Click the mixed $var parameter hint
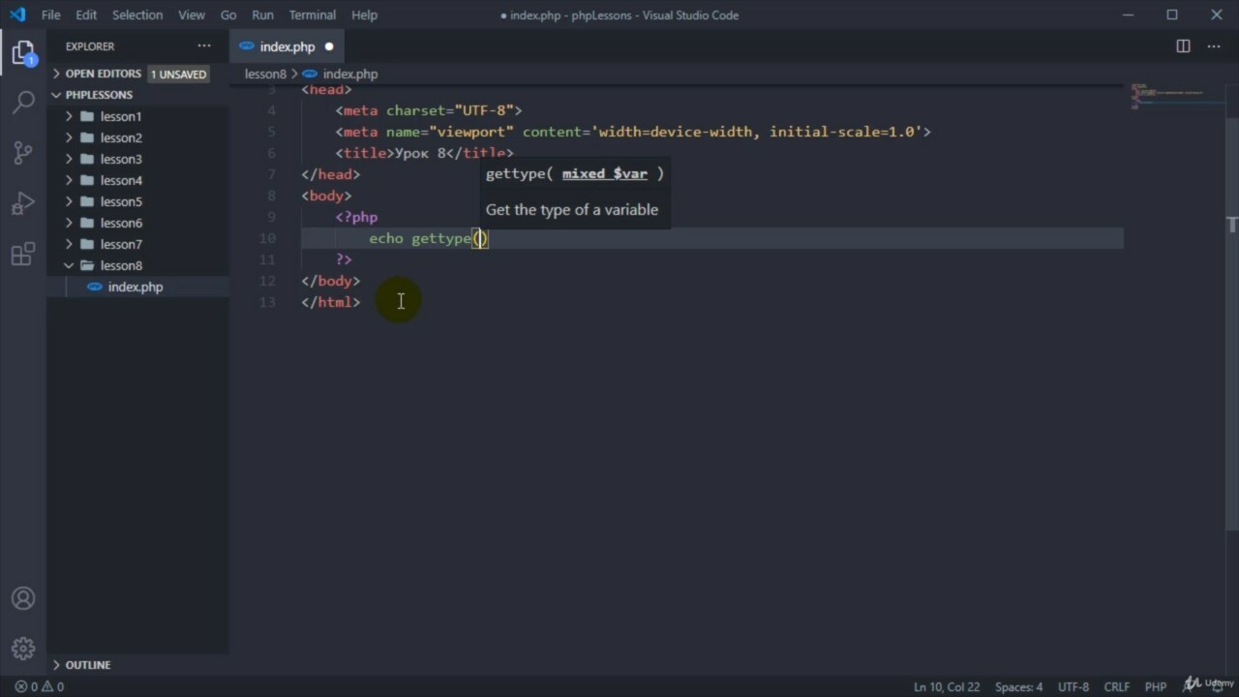This screenshot has width=1239, height=697. tap(605, 173)
